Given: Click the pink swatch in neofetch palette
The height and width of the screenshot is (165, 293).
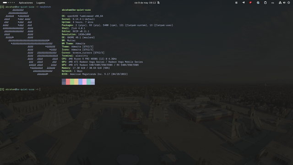Looking at the screenshot, I should coord(84,82).
